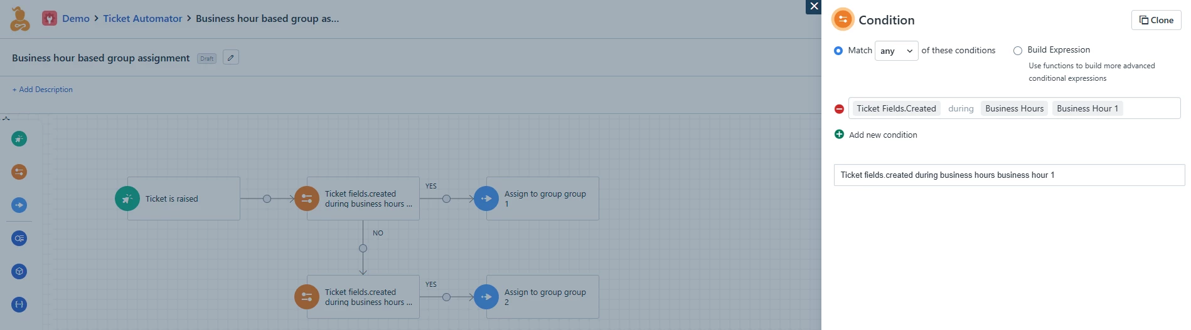The width and height of the screenshot is (1191, 330).
Task: Click the green plus Add new condition icon
Action: (x=839, y=134)
